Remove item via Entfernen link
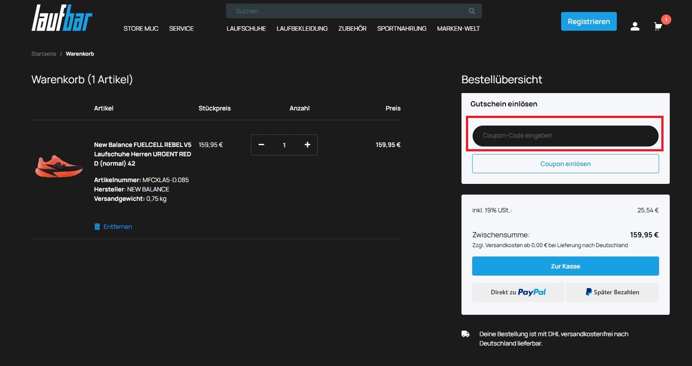The height and width of the screenshot is (366, 692). [x=117, y=227]
